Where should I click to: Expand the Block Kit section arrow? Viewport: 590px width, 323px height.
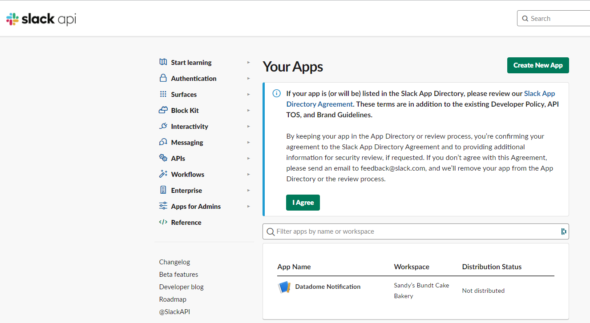pyautogui.click(x=249, y=111)
